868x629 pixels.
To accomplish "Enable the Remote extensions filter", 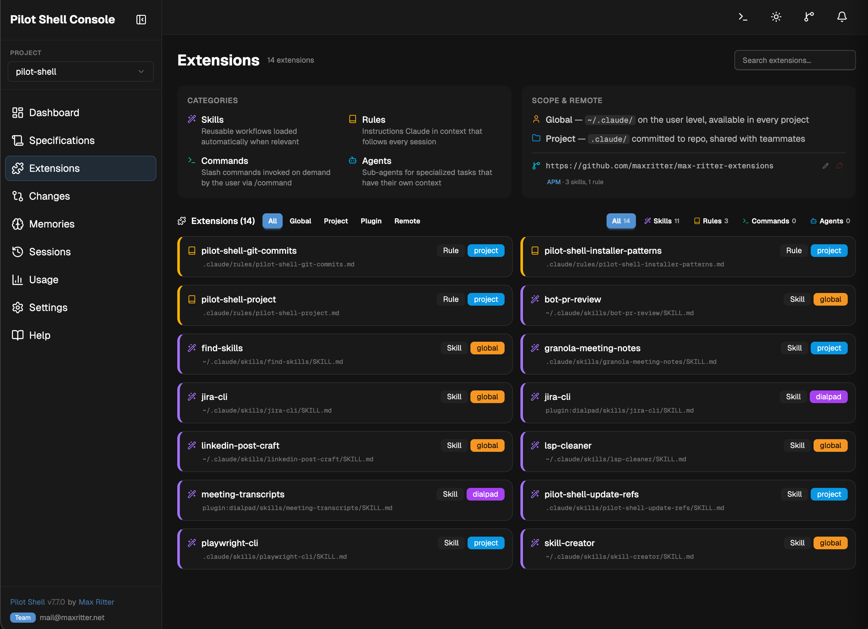I will 407,221.
